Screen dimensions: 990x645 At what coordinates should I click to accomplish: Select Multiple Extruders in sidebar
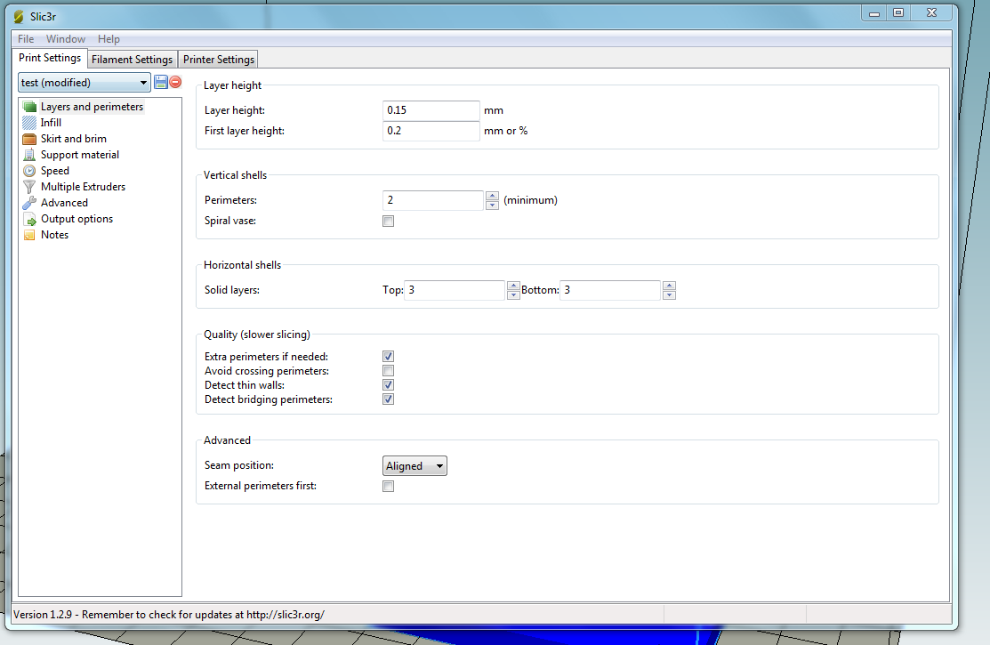coord(84,187)
